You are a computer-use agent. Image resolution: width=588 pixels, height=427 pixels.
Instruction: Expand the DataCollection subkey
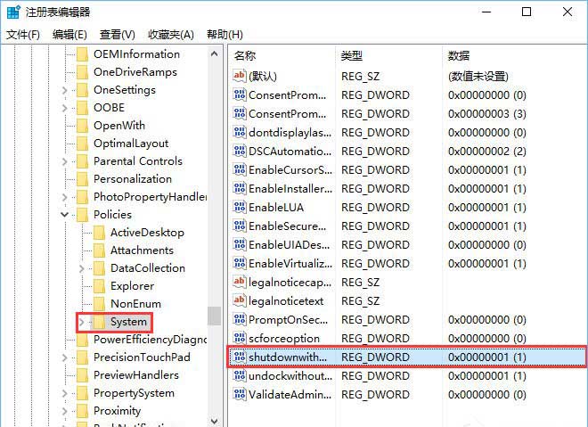point(82,268)
